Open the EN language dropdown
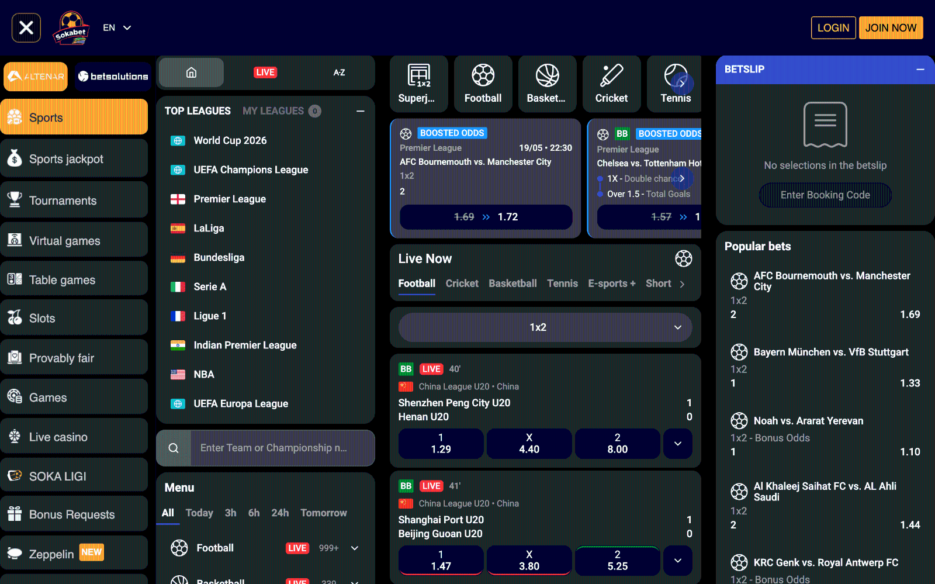This screenshot has width=935, height=584. pyautogui.click(x=117, y=27)
